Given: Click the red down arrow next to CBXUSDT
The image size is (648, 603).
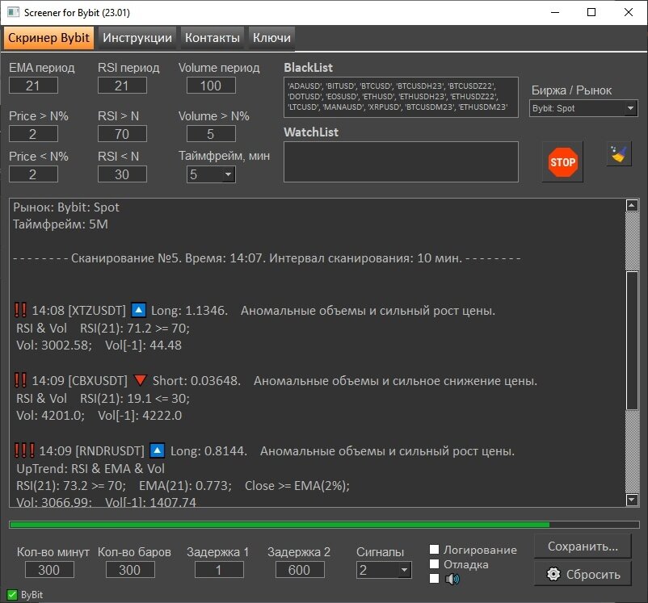Looking at the screenshot, I should click(x=141, y=380).
